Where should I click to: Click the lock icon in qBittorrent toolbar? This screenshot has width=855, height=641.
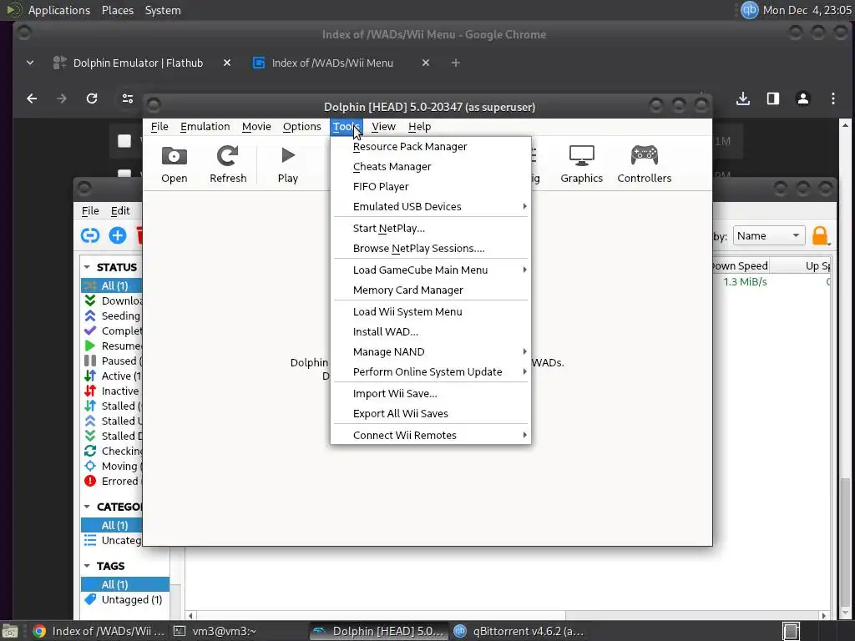(820, 235)
